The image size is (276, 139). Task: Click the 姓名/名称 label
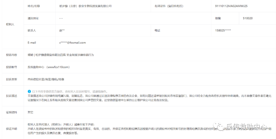pyautogui.click(x=34, y=6)
